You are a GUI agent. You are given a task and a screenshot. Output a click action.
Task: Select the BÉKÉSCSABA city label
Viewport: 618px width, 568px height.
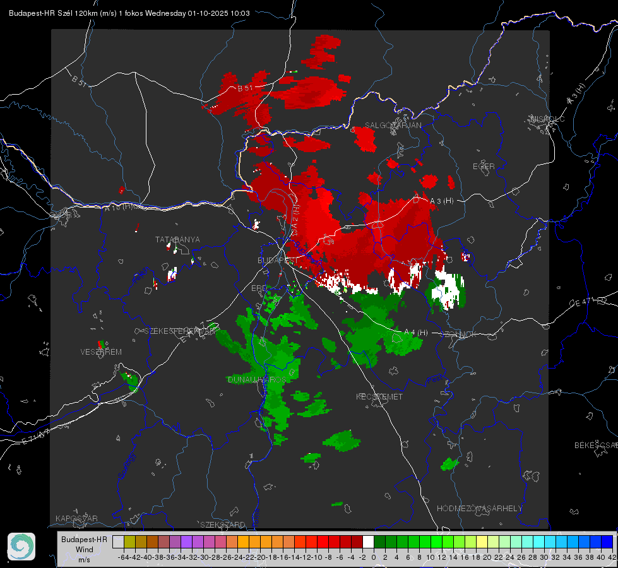click(x=596, y=445)
